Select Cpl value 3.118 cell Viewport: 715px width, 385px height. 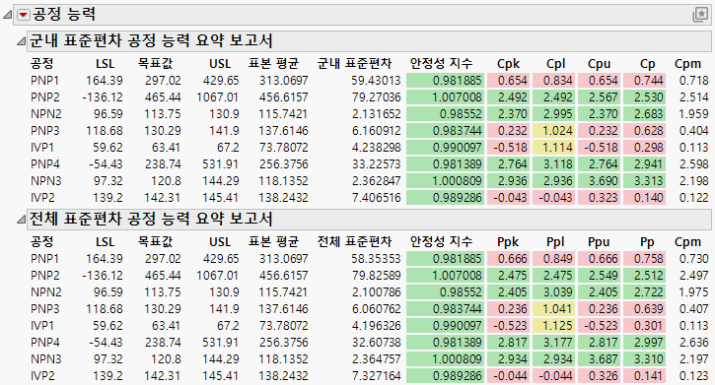(x=554, y=164)
